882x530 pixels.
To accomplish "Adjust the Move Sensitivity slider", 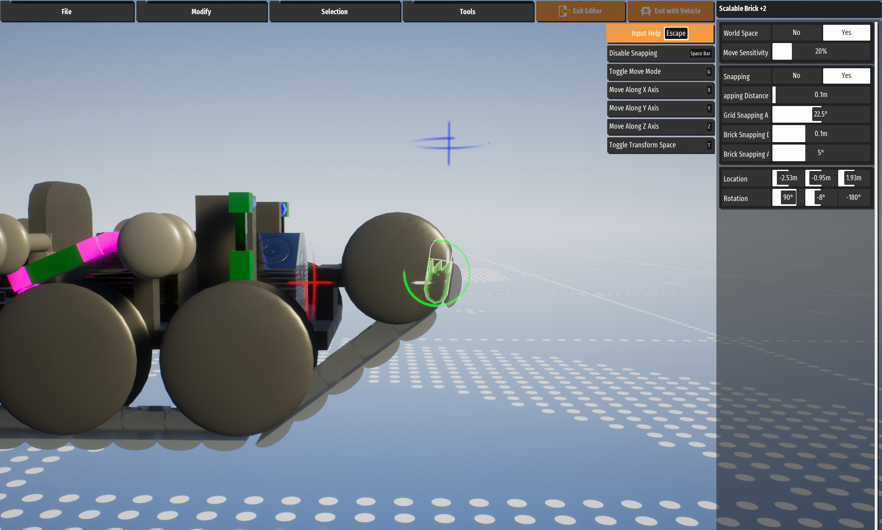I will pos(821,52).
